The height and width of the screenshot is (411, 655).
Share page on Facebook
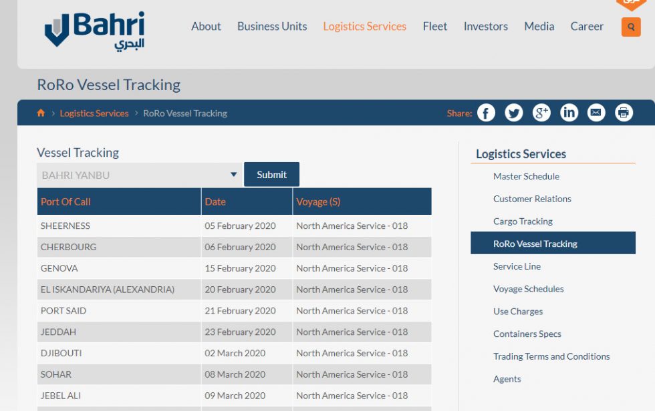486,113
